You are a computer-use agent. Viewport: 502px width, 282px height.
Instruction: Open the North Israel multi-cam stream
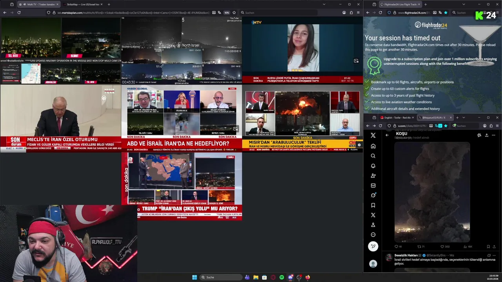coord(182,50)
